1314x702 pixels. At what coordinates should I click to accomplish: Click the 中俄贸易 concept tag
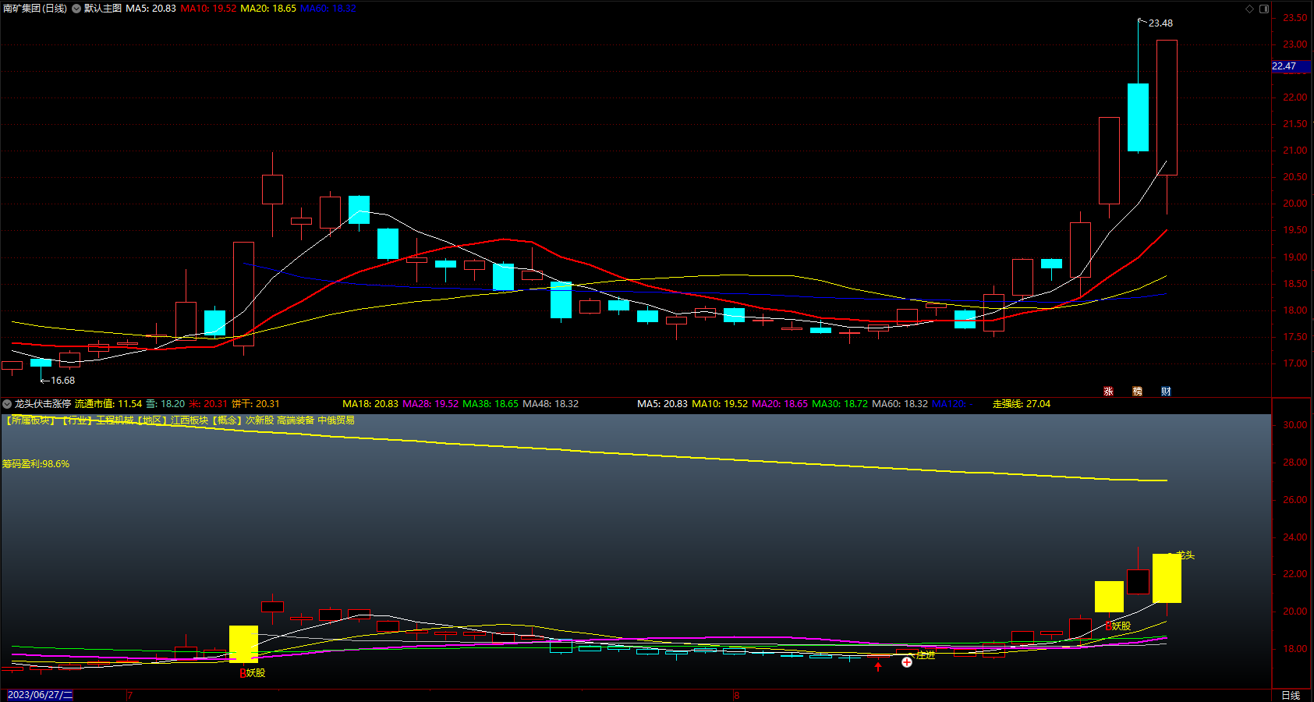[x=336, y=420]
